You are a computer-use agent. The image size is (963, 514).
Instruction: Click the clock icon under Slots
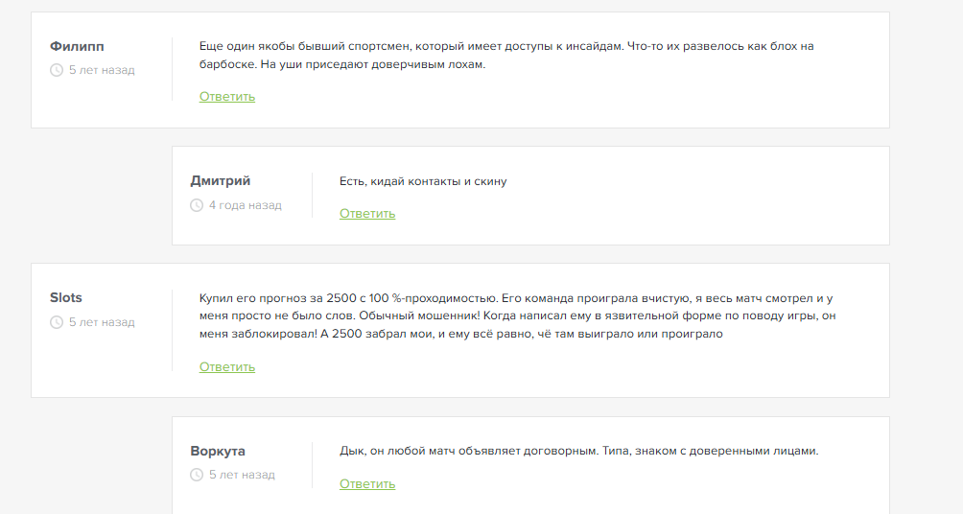pyautogui.click(x=57, y=322)
